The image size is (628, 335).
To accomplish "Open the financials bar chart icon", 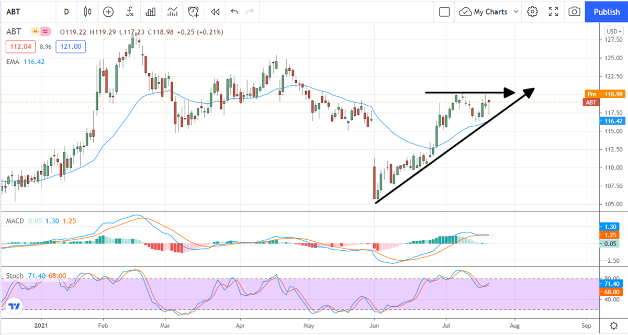I will 150,12.
